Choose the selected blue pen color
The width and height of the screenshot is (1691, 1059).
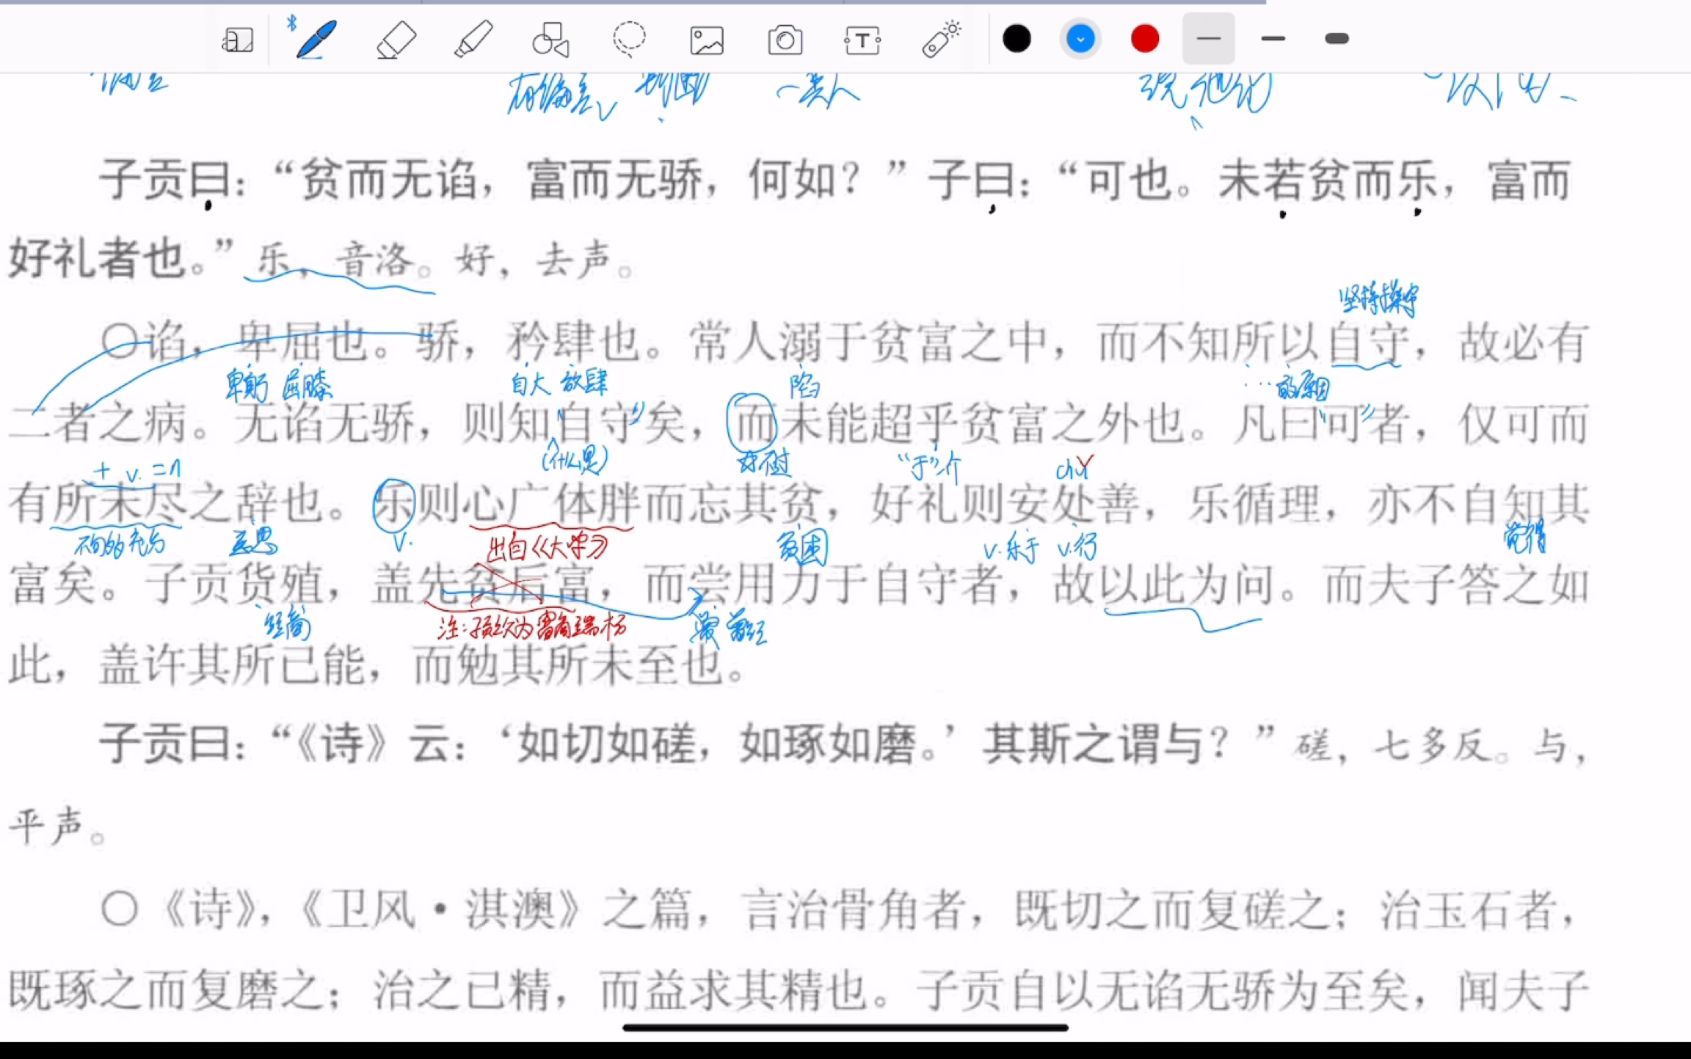tap(1080, 39)
